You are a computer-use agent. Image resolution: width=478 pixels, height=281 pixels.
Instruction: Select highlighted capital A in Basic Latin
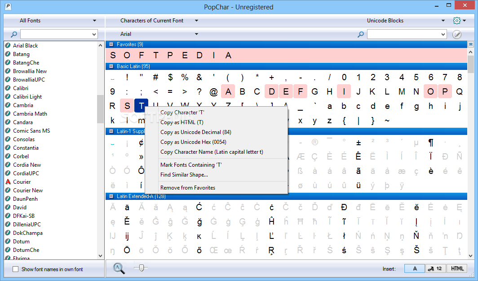pos(228,91)
